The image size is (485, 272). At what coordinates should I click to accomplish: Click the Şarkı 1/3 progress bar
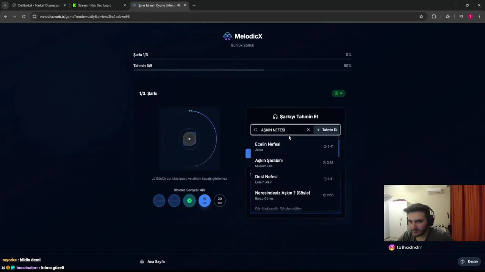242,59
